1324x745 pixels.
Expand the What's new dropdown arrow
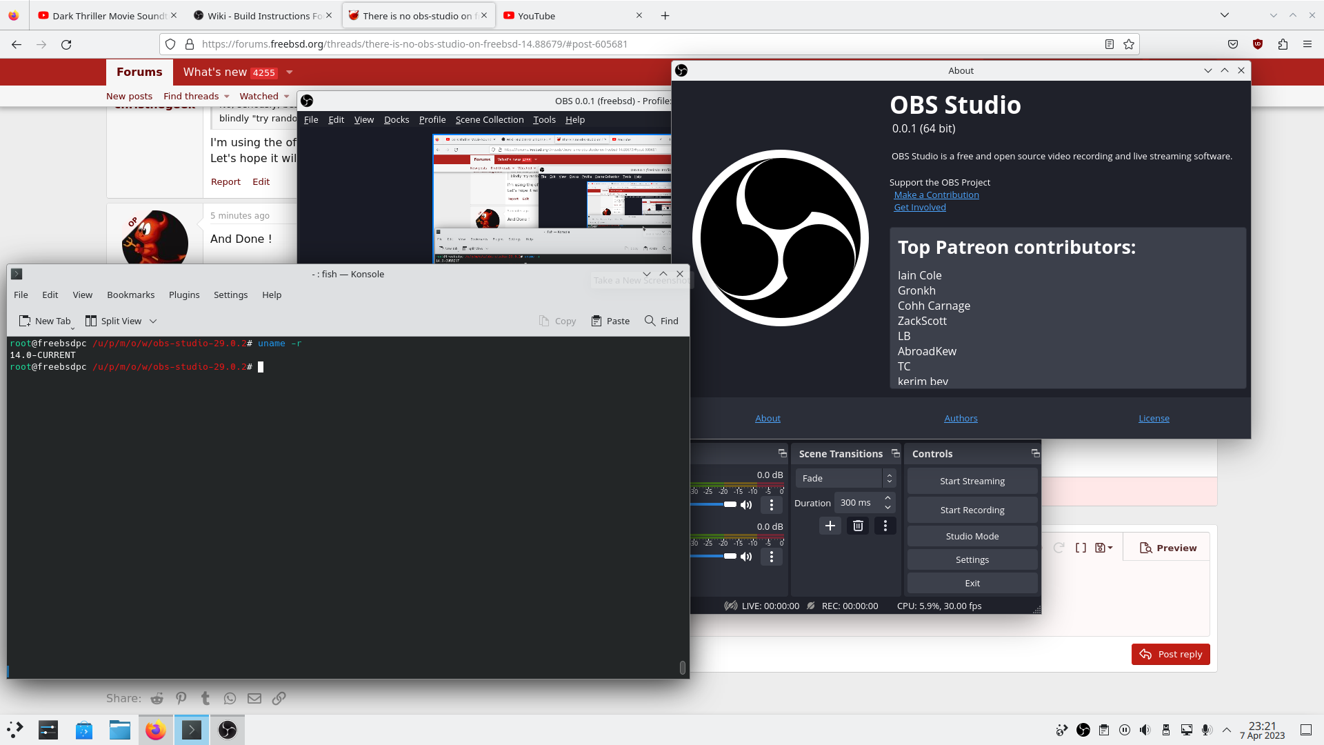pos(290,72)
